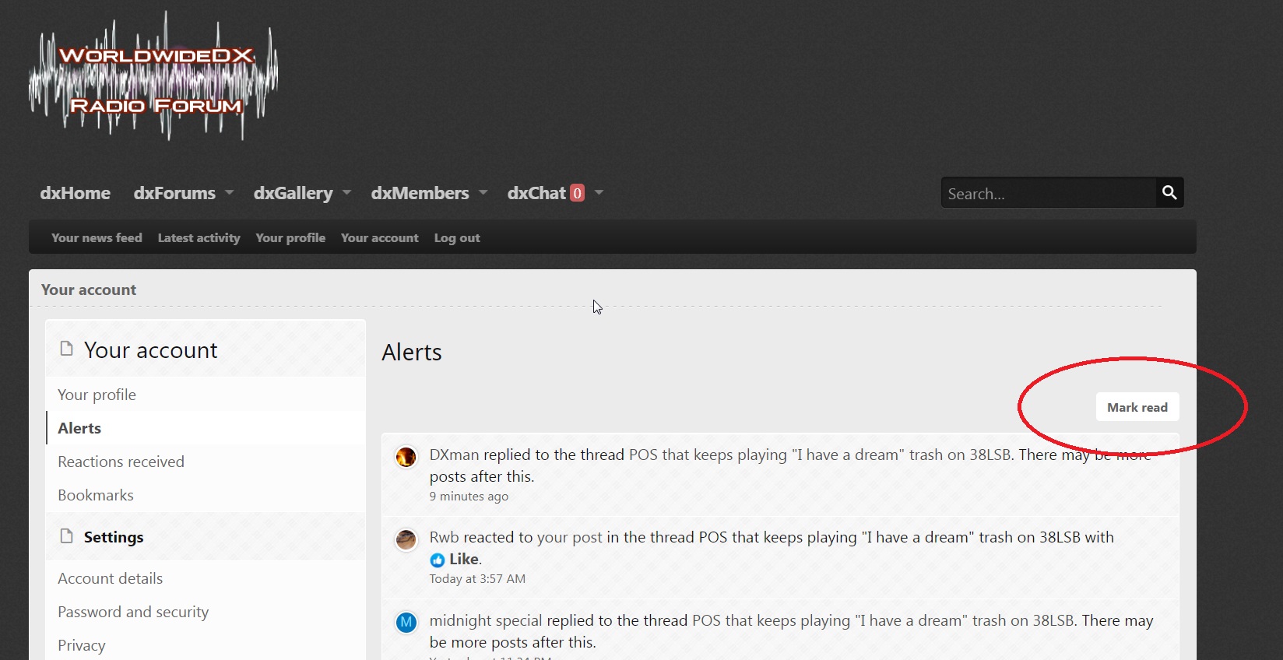Go to dxHome in navigation
The height and width of the screenshot is (660, 1283).
pos(76,193)
